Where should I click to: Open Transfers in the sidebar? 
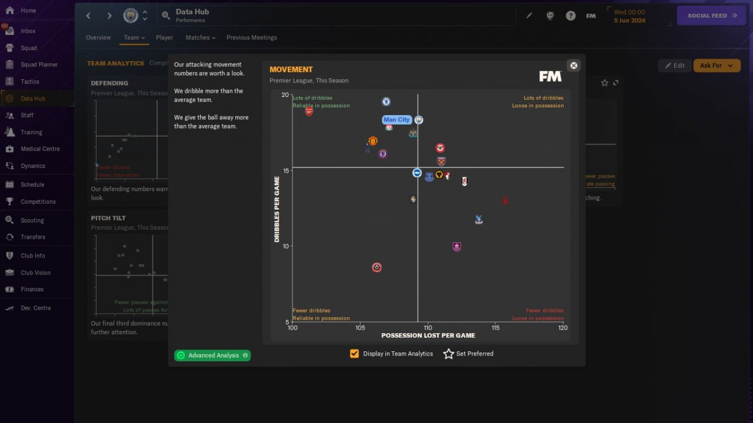[x=33, y=237]
